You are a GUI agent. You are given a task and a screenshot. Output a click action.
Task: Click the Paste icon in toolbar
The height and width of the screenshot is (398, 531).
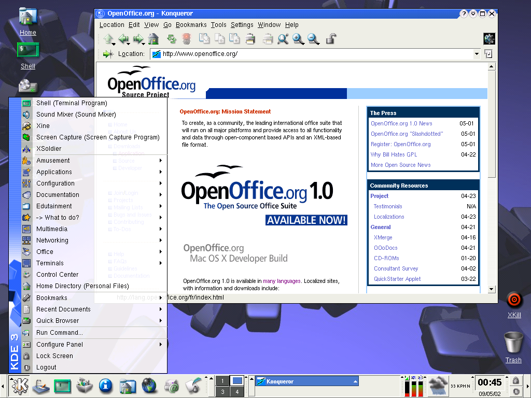pyautogui.click(x=234, y=39)
